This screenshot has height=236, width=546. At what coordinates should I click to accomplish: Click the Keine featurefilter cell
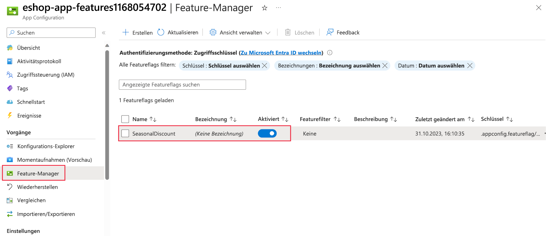(310, 134)
